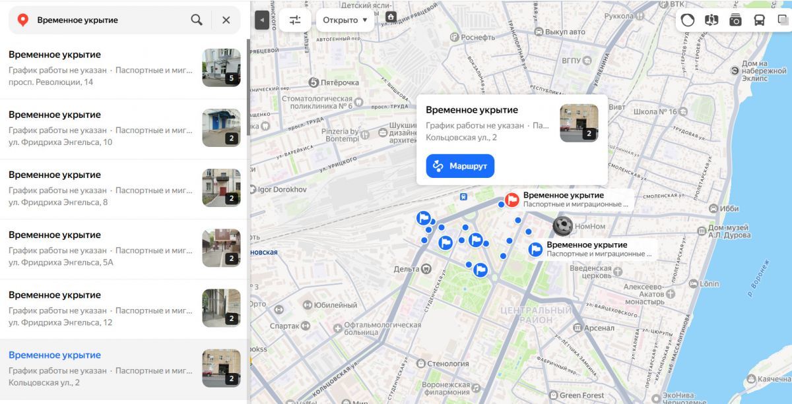Click the Спартак cinema icon
This screenshot has width=792, height=404.
tap(306, 326)
